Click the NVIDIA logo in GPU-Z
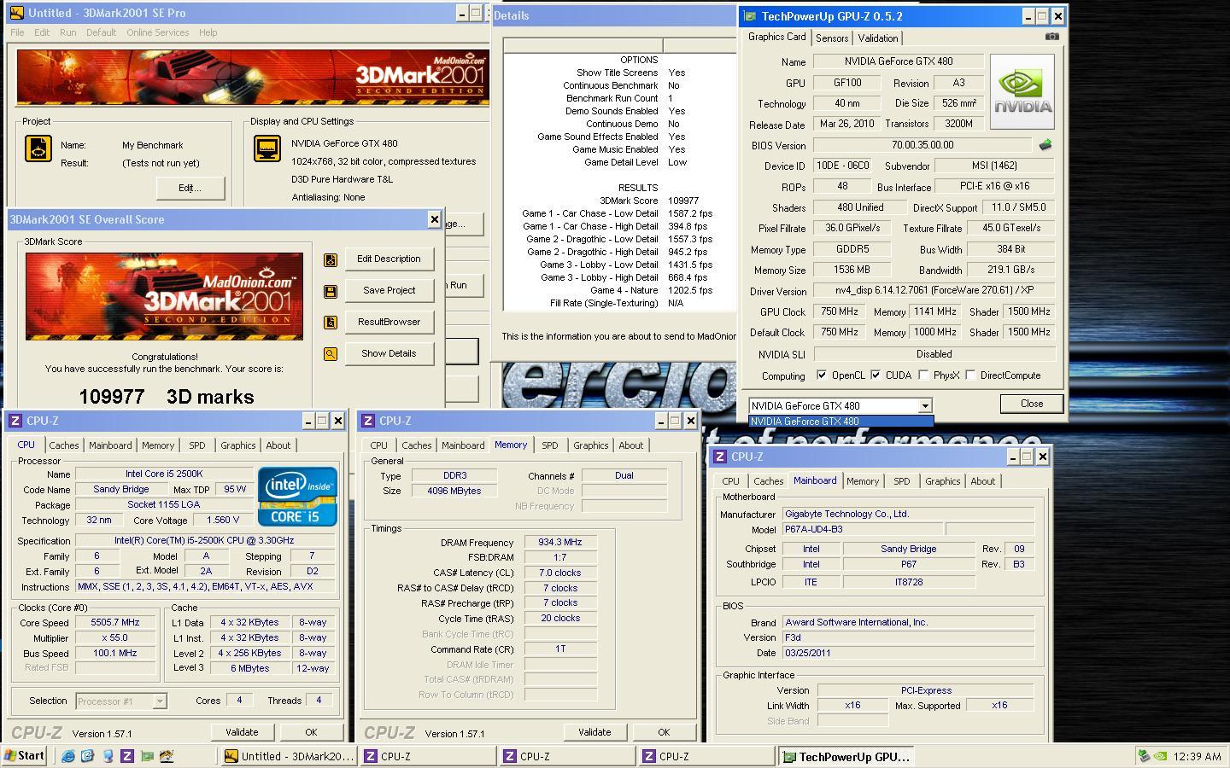Screen dimensions: 1230x768 pos(1022,91)
